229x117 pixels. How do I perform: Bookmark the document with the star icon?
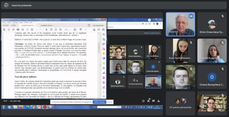[9, 29]
